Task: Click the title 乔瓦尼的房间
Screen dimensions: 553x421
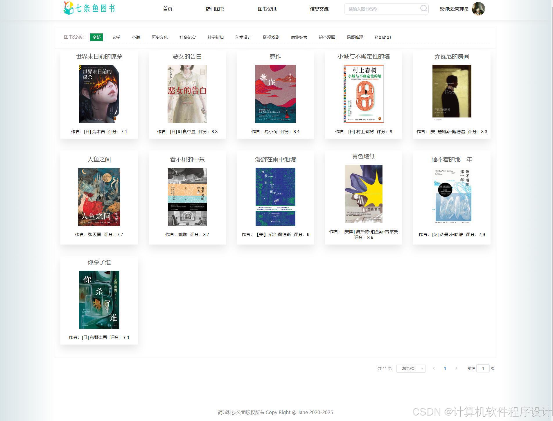Action: tap(452, 56)
